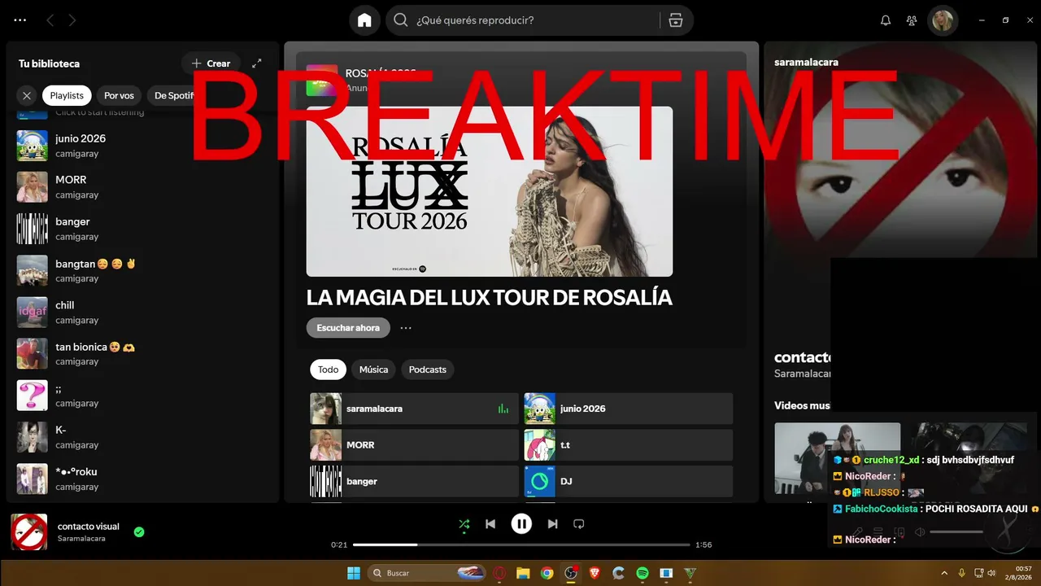Open more options for the Rosalía ad
This screenshot has width=1041, height=586.
pos(406,328)
